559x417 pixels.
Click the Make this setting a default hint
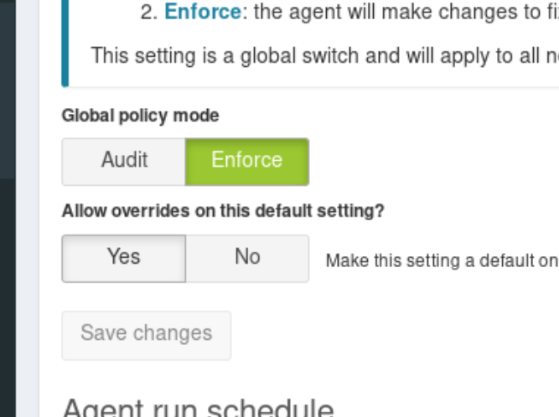point(442,260)
